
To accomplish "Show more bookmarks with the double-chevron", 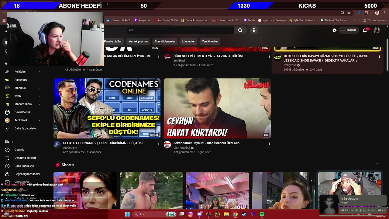I will click(354, 20).
